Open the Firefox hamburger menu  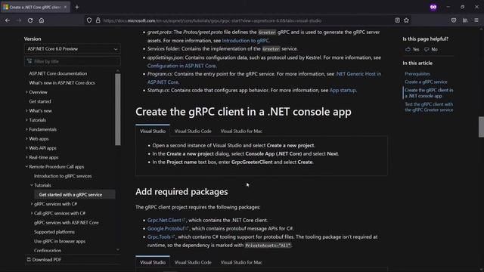tap(476, 20)
